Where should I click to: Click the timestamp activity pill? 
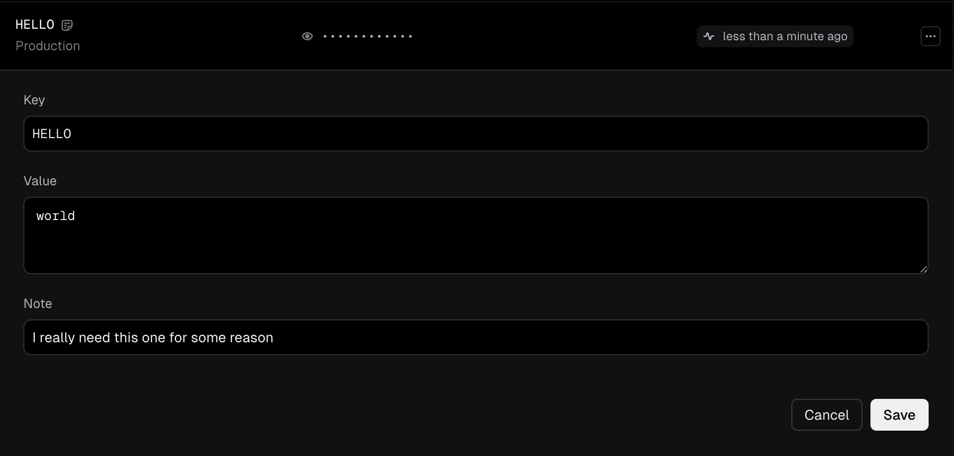775,36
